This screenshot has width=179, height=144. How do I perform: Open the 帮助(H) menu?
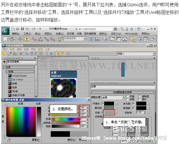[x=146, y=34]
